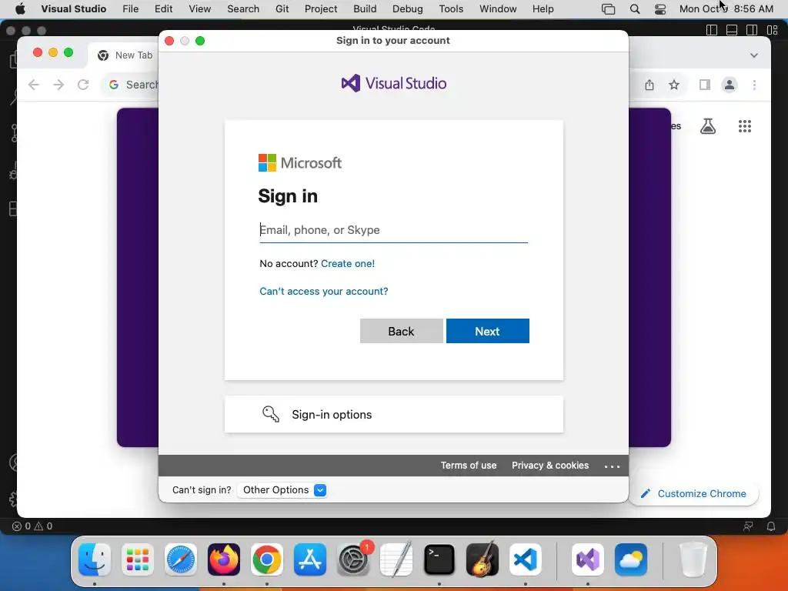This screenshot has height=591, width=788.
Task: Open Google apps grid icon
Action: click(x=744, y=126)
